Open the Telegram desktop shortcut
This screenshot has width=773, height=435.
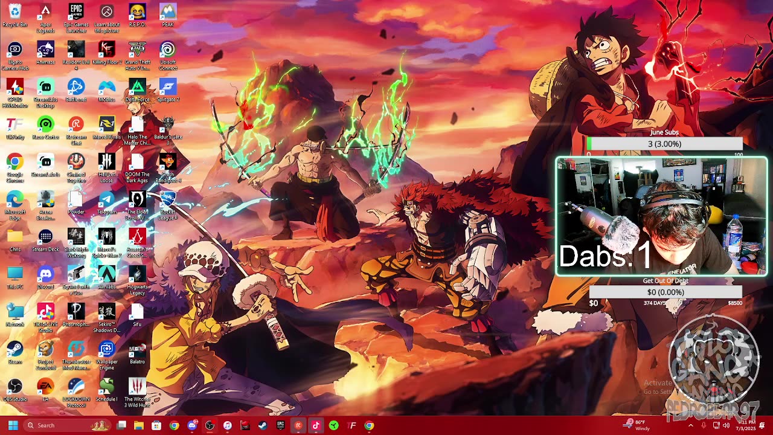click(107, 202)
